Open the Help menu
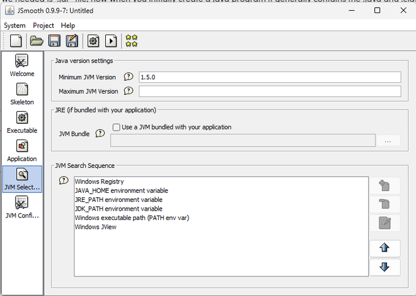 click(x=68, y=25)
